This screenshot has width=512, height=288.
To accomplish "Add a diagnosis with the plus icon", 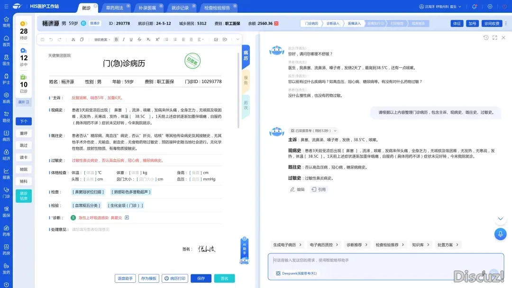I will point(127,217).
